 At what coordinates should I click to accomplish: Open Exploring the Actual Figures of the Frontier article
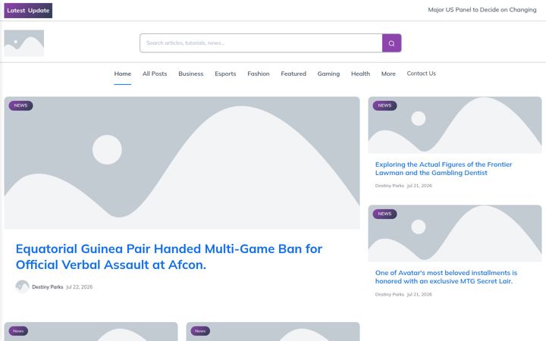coord(444,168)
